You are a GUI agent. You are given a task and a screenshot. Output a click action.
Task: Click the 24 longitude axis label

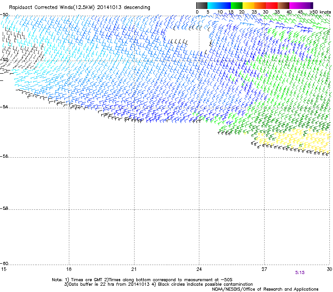click(x=199, y=269)
